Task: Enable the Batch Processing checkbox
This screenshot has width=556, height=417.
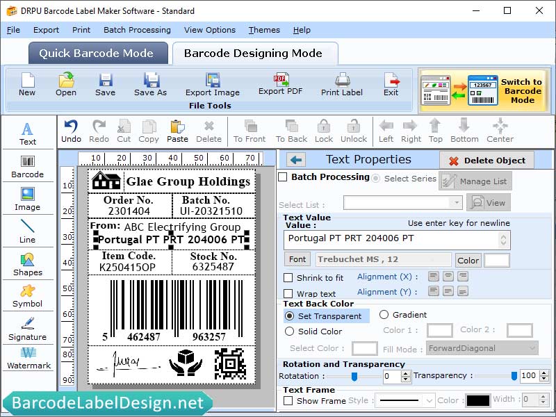Action: click(x=283, y=177)
